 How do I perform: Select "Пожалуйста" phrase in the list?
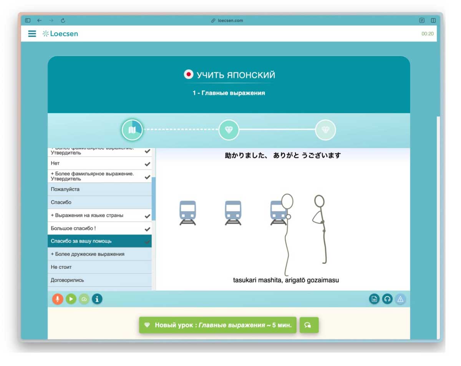65,189
